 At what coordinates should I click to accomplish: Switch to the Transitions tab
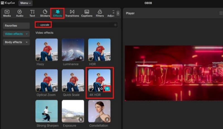click(72, 13)
